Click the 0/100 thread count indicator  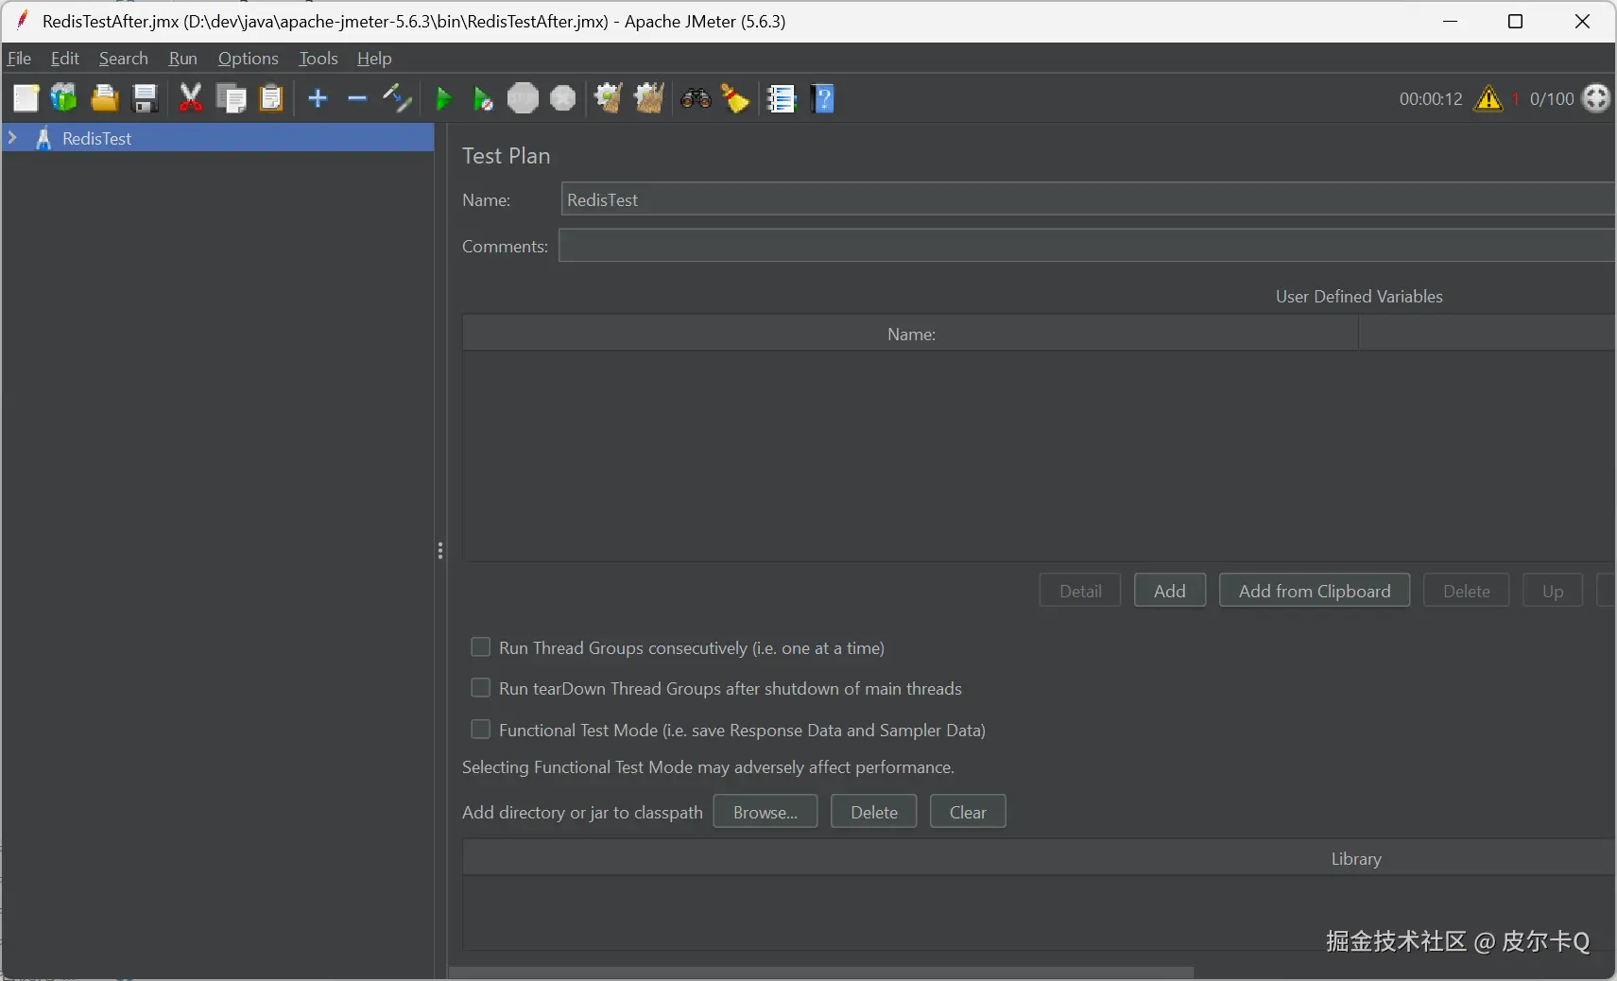pos(1552,98)
